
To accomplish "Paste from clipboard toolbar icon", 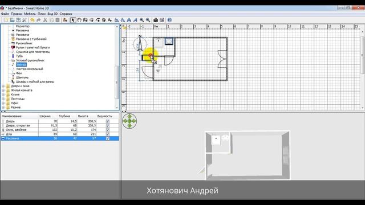I will (x=58, y=20).
